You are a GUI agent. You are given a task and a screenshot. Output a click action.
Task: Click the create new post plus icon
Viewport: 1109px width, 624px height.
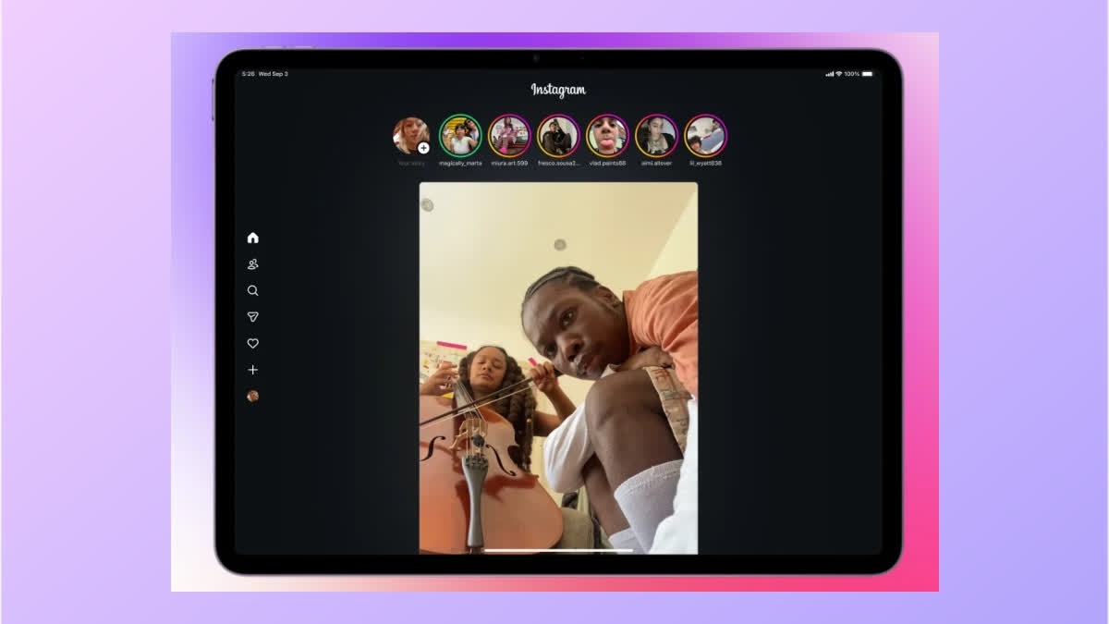click(253, 370)
